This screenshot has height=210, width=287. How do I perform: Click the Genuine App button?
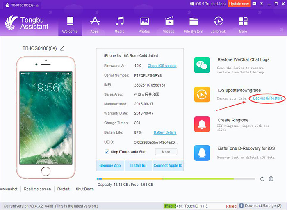pyautogui.click(x=110, y=166)
